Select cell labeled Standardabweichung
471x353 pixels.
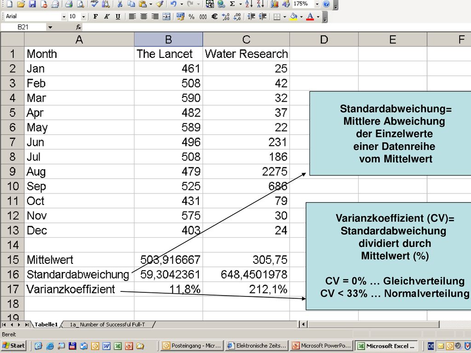[79, 274]
